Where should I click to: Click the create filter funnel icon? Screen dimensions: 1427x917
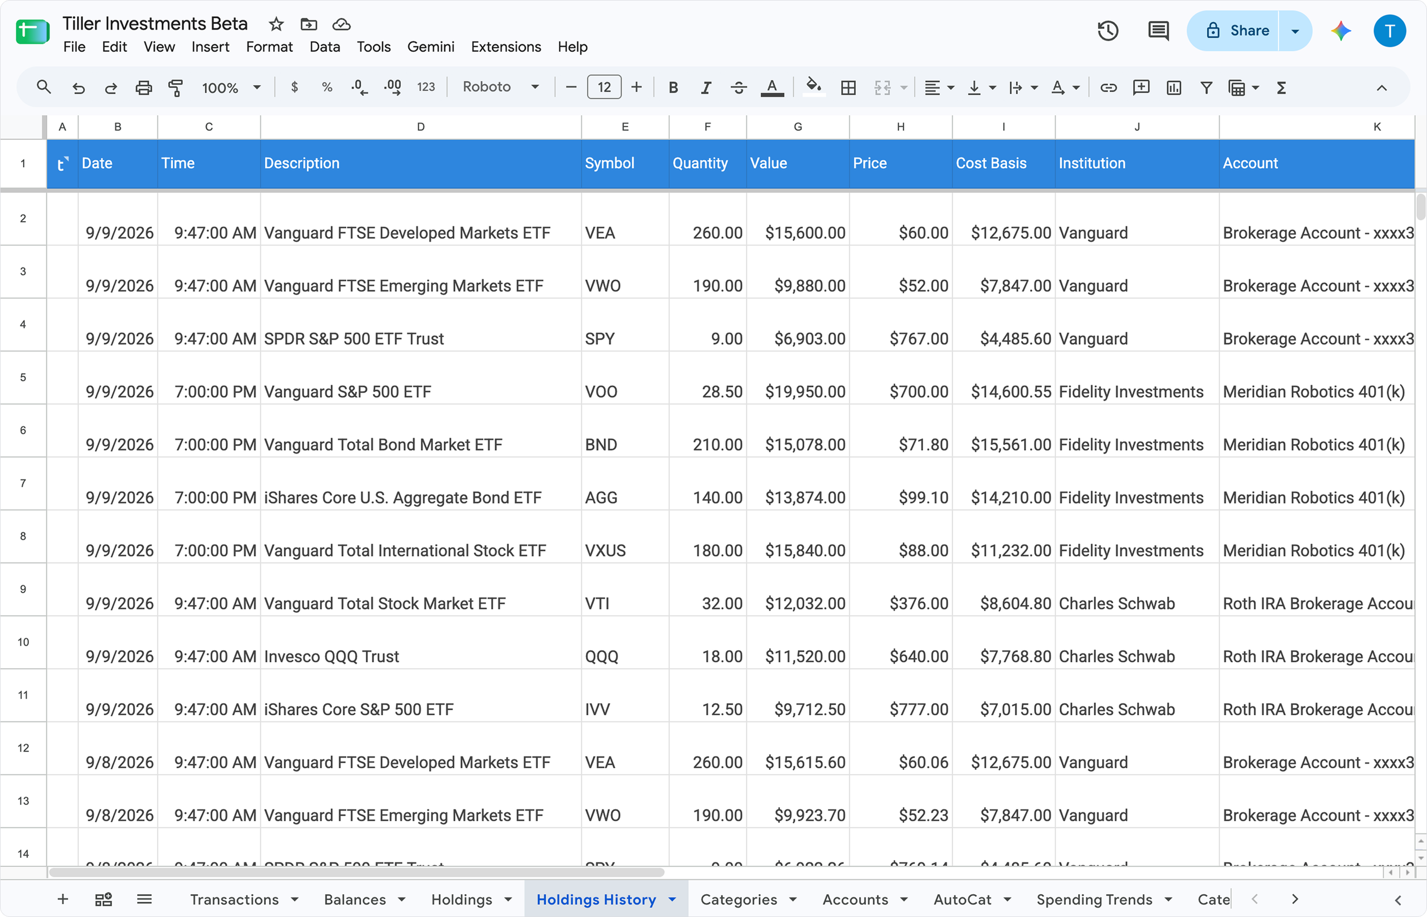1207,87
